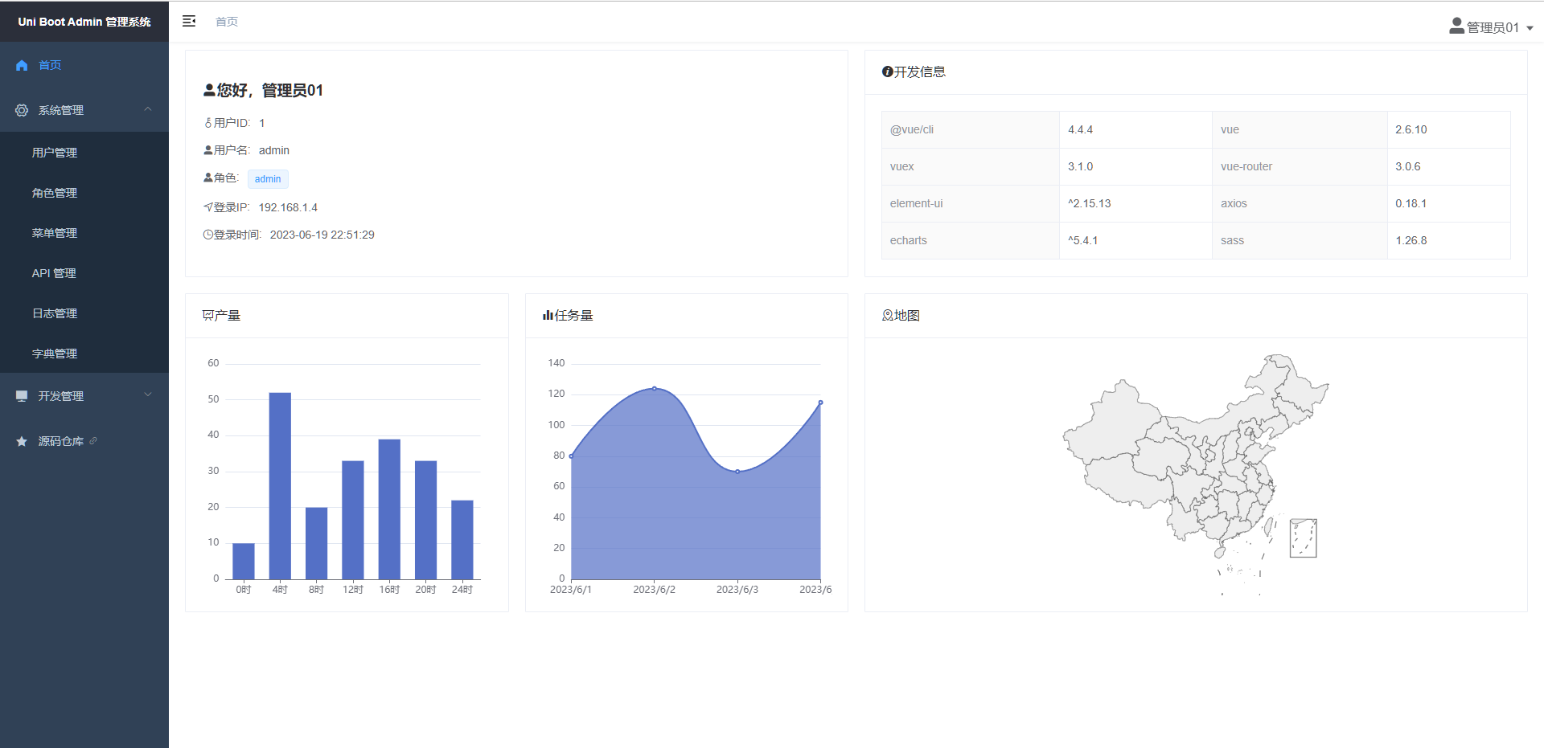Click the 2023/6/2 data point on 任务量 chart
Viewport: 1544px width, 748px height.
[x=655, y=389]
